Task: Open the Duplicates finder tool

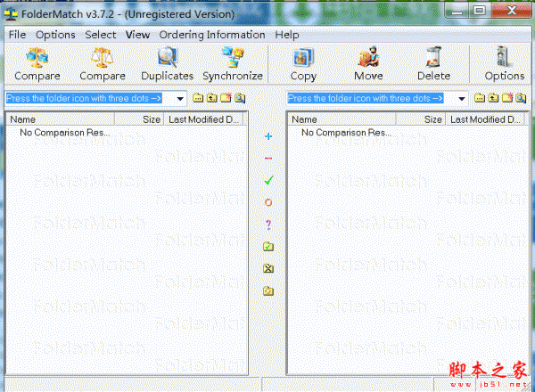Action: 167,64
